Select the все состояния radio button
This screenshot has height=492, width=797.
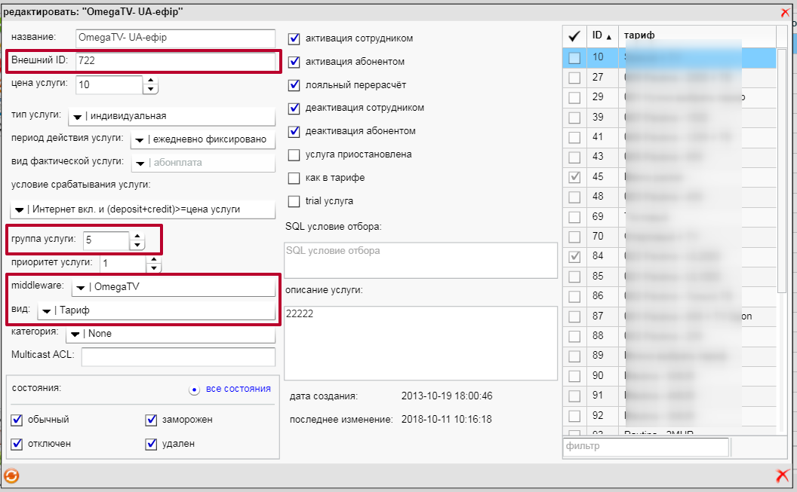pyautogui.click(x=194, y=390)
